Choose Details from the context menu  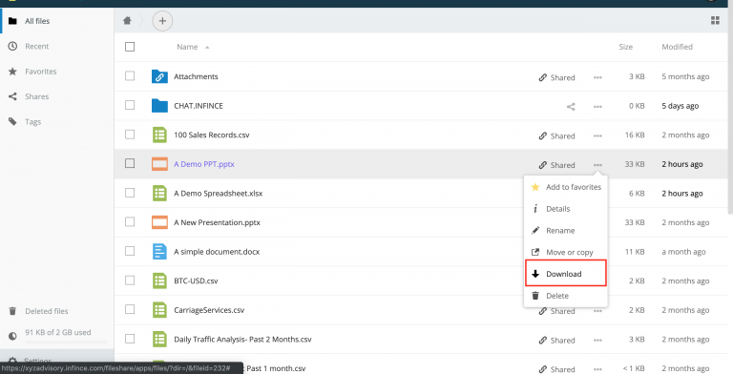tap(566, 209)
